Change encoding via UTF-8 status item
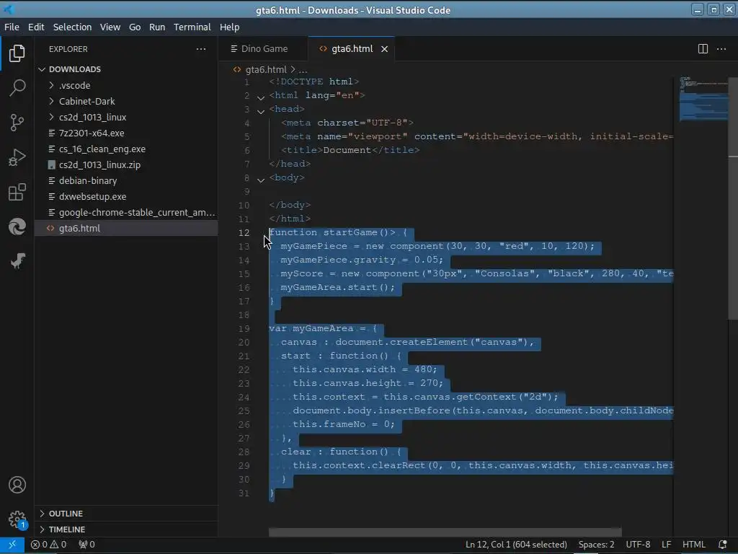738x554 pixels. click(x=638, y=545)
